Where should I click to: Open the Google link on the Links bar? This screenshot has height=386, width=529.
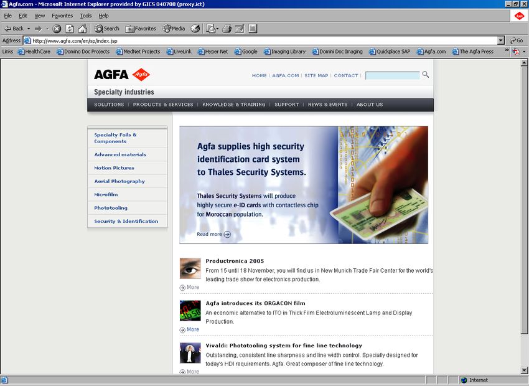point(246,52)
